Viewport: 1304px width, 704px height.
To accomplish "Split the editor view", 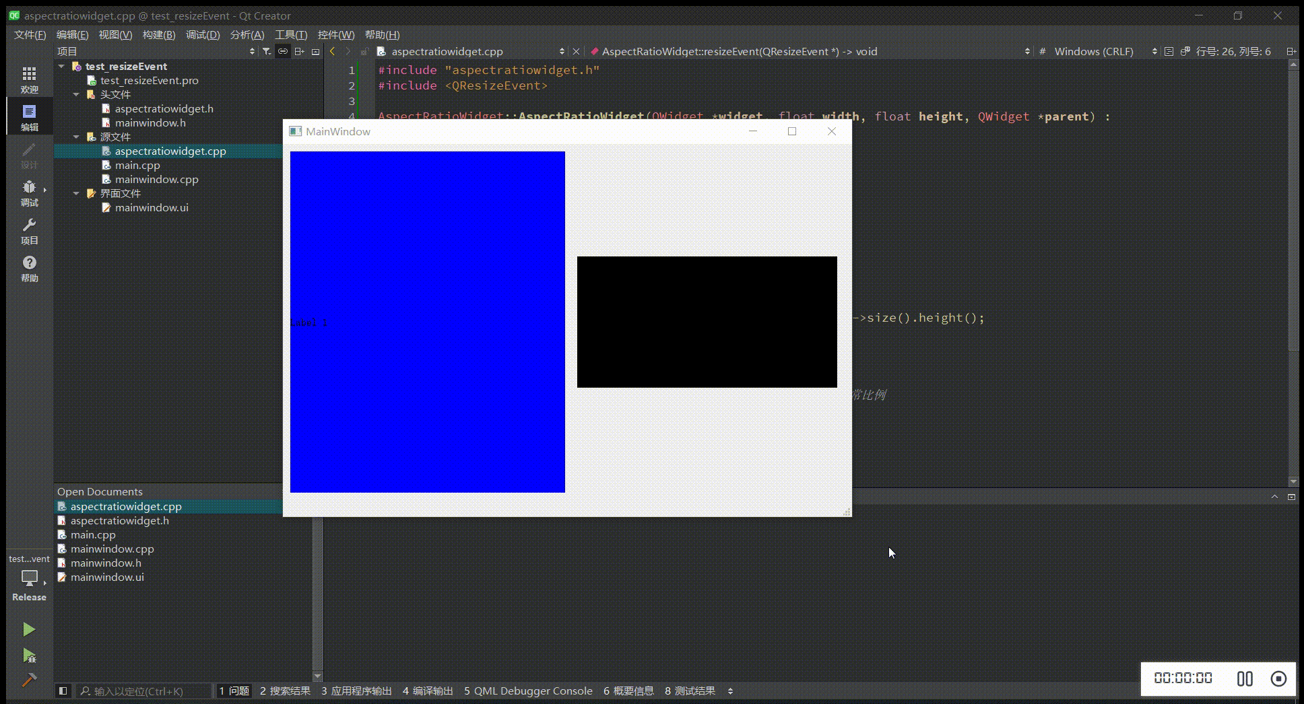I will 1291,51.
